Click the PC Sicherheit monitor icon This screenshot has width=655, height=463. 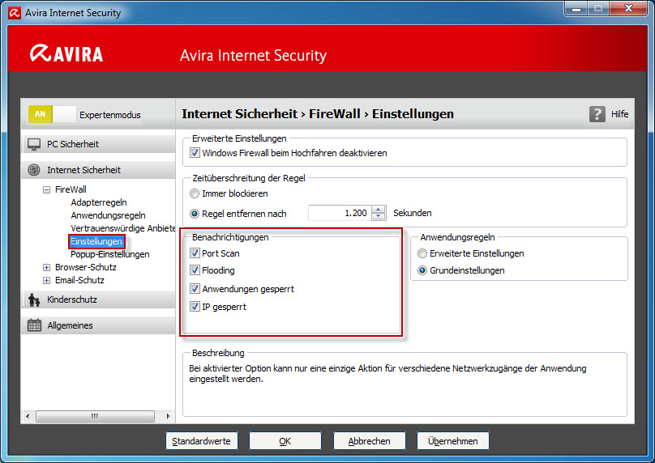pyautogui.click(x=34, y=144)
